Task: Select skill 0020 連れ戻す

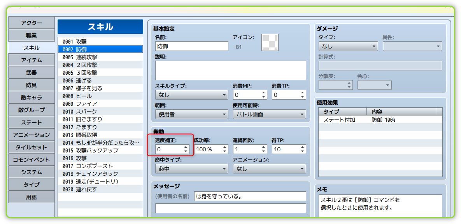Action: [100, 189]
